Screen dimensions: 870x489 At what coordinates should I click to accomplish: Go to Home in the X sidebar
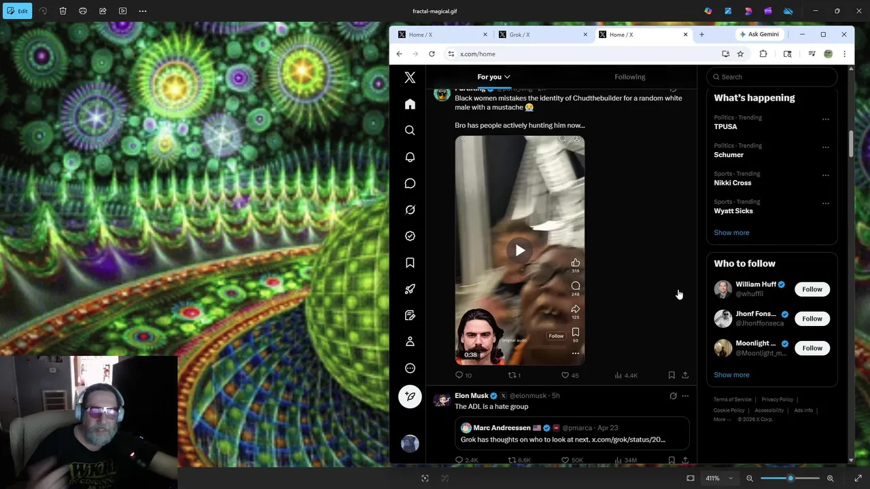pyautogui.click(x=410, y=104)
